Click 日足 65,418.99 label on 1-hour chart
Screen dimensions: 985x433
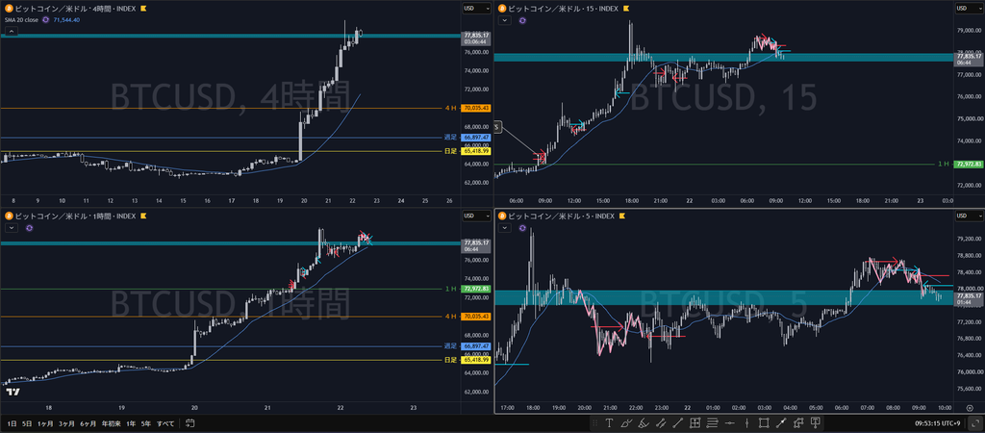click(x=475, y=360)
